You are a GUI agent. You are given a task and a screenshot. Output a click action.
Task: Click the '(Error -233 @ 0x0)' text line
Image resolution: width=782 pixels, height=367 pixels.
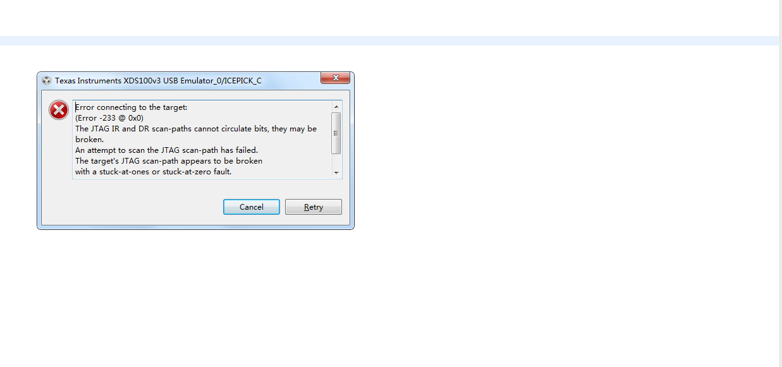(109, 118)
